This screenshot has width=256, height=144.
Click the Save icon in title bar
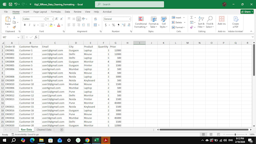click(10, 5)
